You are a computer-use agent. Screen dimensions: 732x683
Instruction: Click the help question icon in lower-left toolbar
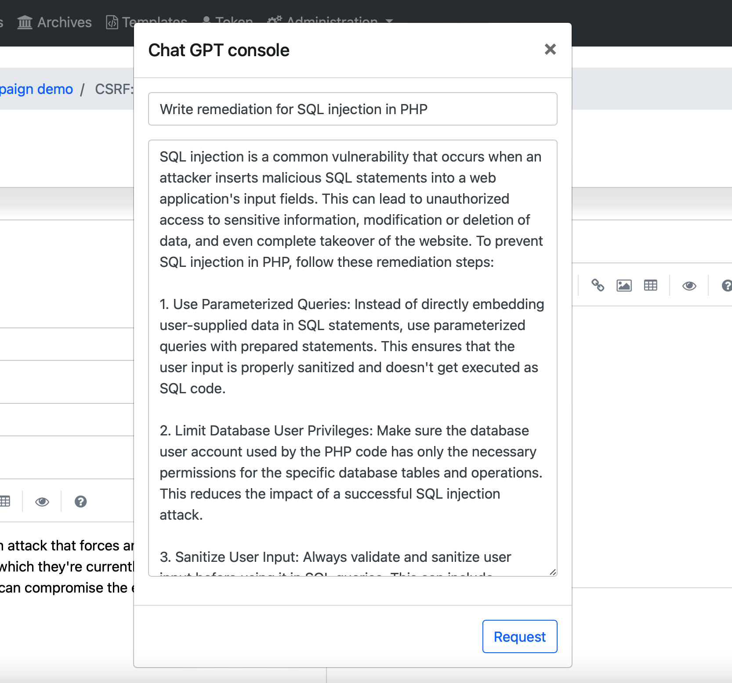80,501
